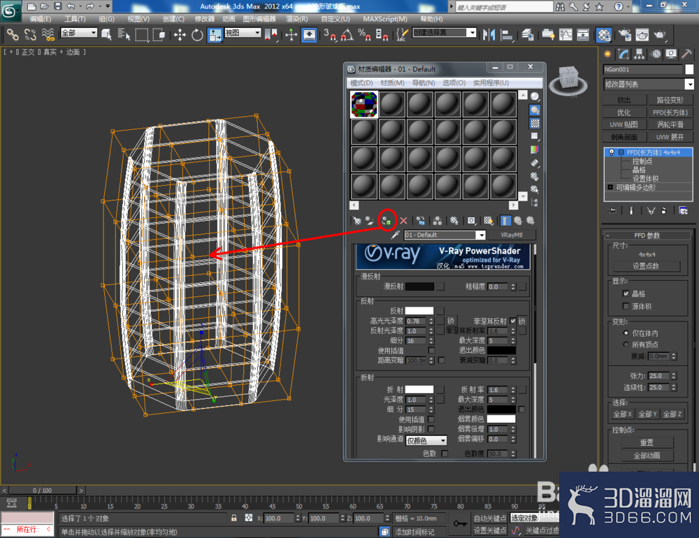Open Modify panel tab icon

coord(624,54)
